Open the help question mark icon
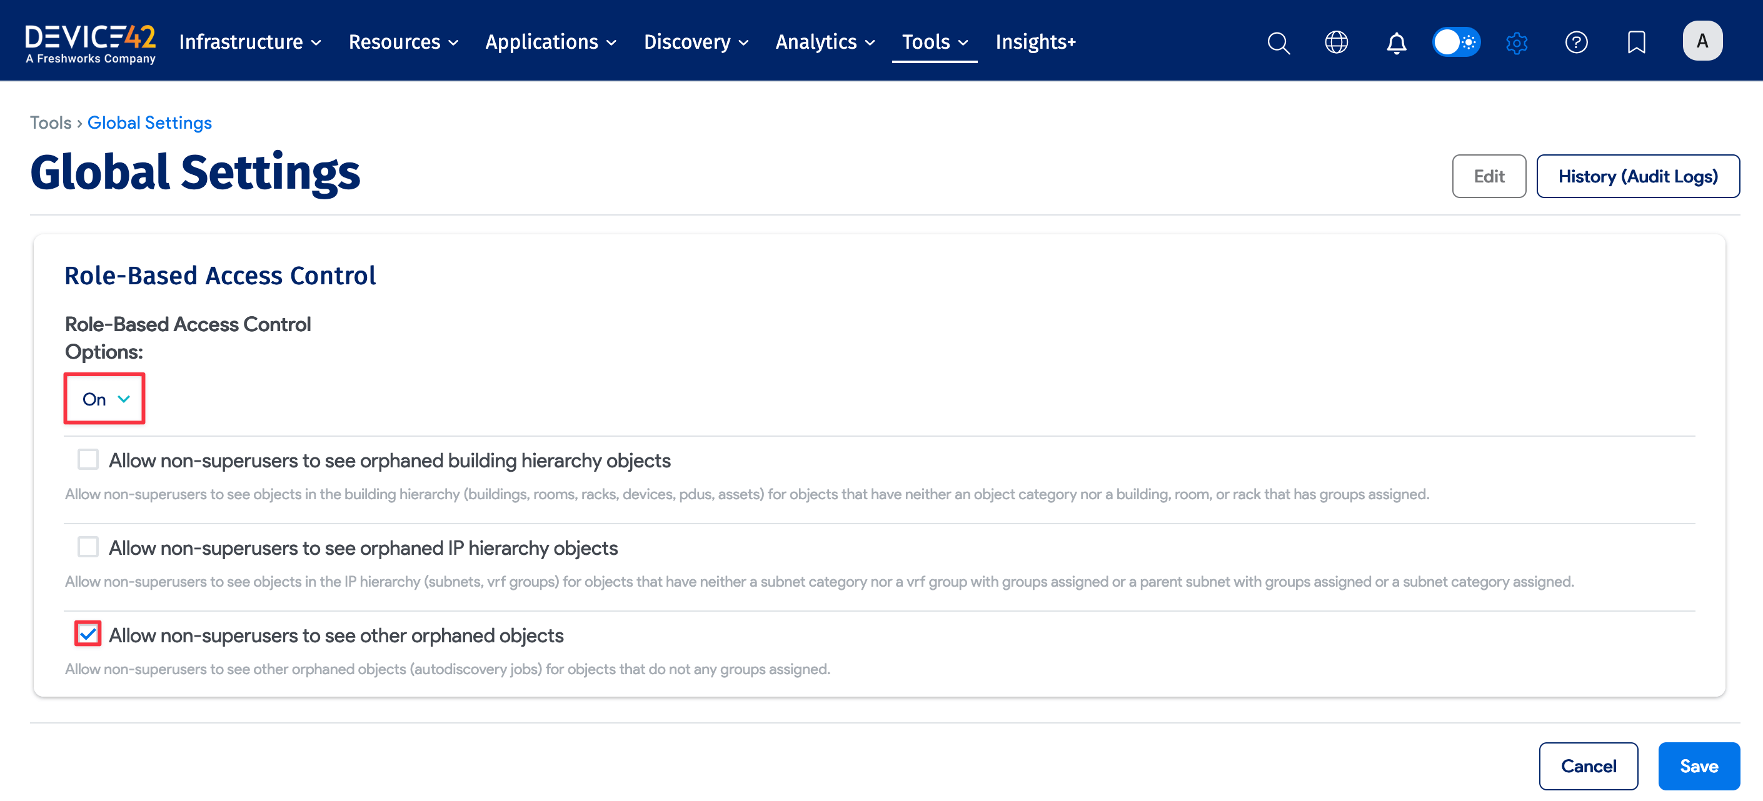Screen dimensions: 1763x801 (x=1576, y=42)
